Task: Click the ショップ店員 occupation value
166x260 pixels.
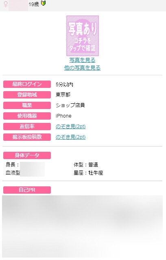Action: pyautogui.click(x=70, y=105)
